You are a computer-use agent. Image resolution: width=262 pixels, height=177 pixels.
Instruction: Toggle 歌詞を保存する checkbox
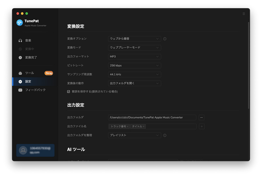click(x=68, y=91)
